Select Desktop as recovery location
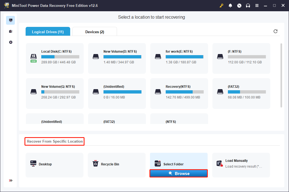Viewport: 289px width, 192px height. pos(54,165)
